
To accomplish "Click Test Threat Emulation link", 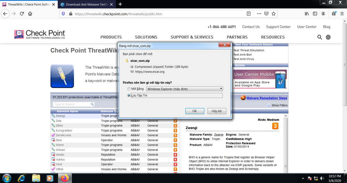I will (249, 50).
